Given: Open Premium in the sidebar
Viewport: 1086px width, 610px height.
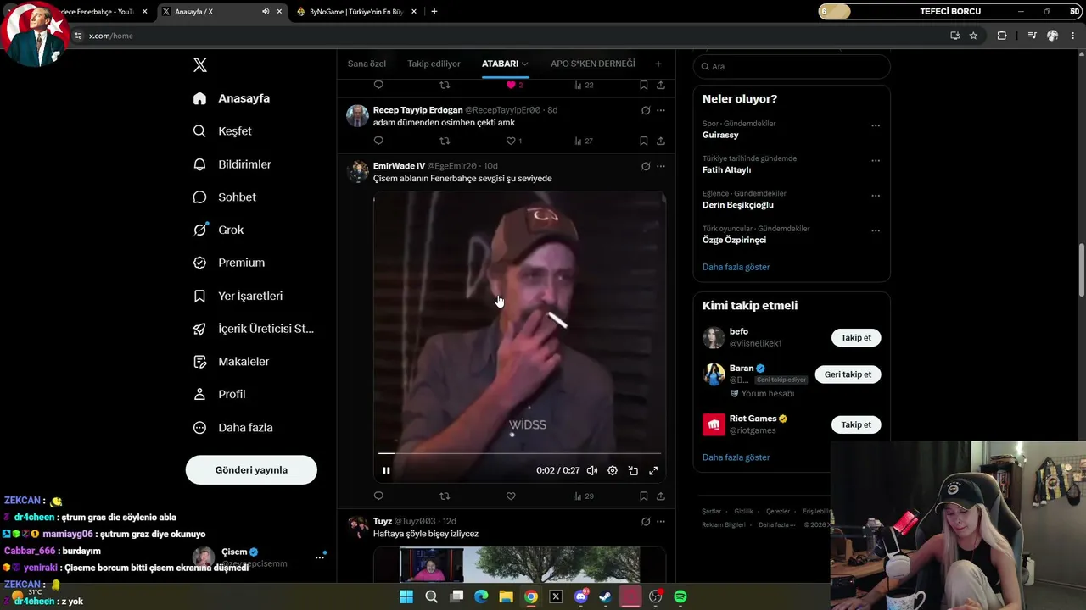Looking at the screenshot, I should [x=229, y=263].
